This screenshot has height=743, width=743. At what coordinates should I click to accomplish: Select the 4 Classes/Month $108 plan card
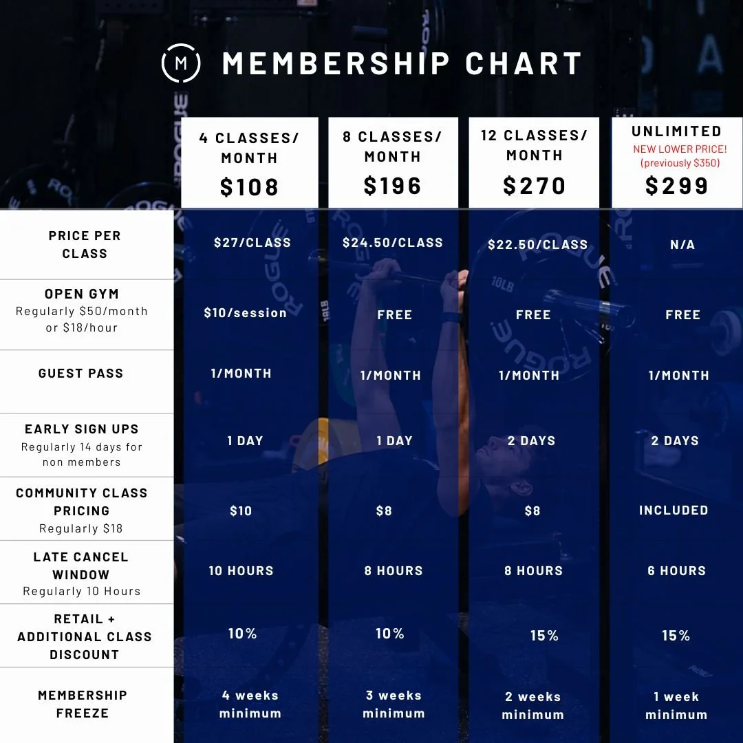pyautogui.click(x=249, y=162)
